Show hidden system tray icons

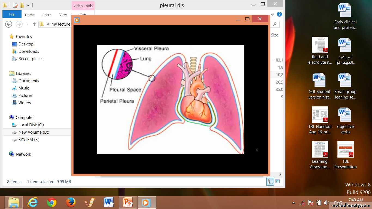[293, 203]
